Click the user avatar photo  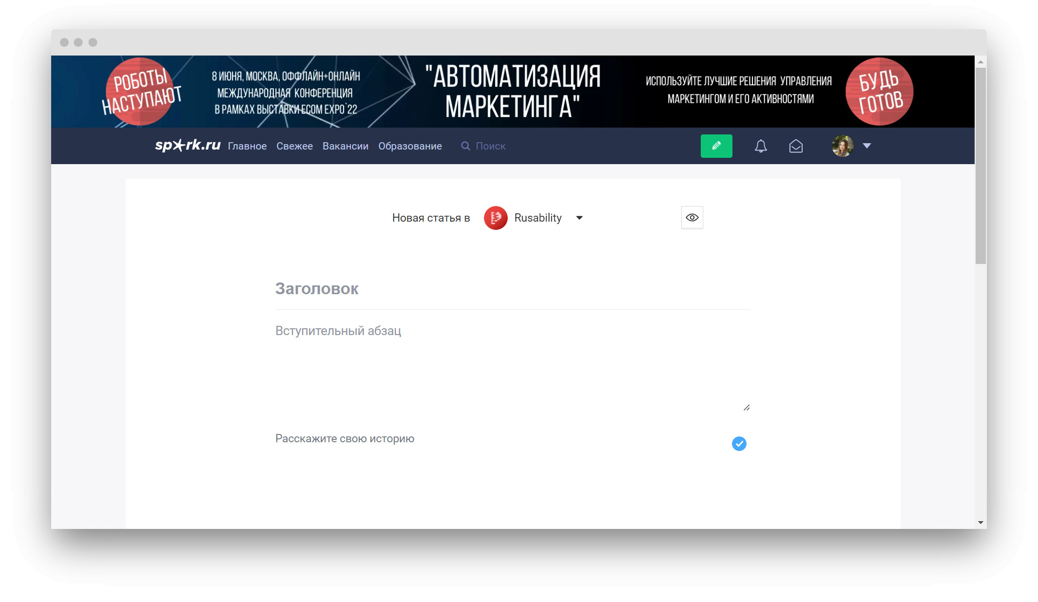[x=843, y=146]
